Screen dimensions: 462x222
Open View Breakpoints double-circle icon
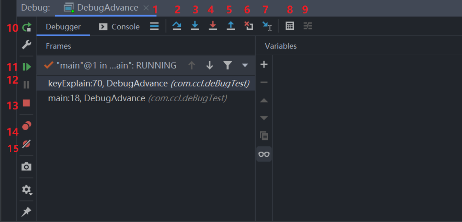click(x=26, y=126)
